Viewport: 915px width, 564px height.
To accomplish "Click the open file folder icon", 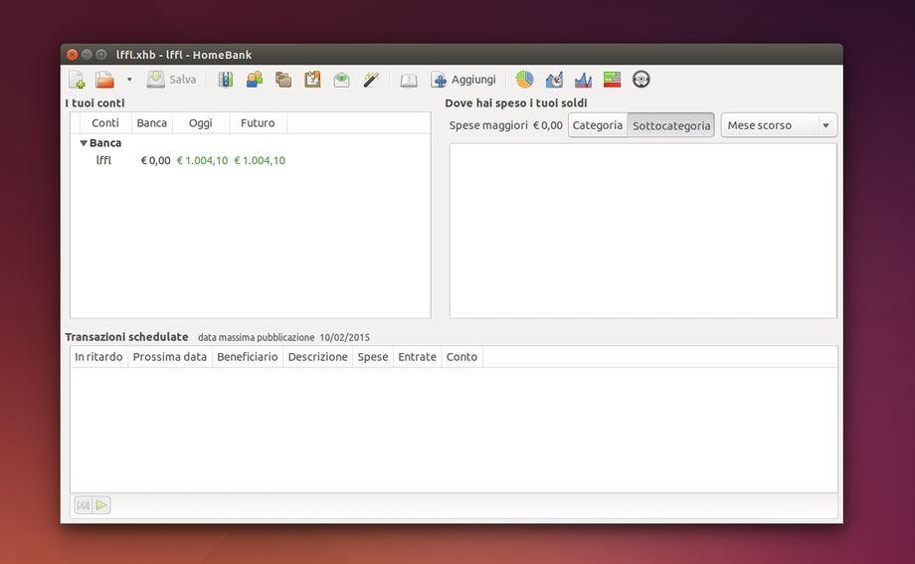I will [x=104, y=80].
